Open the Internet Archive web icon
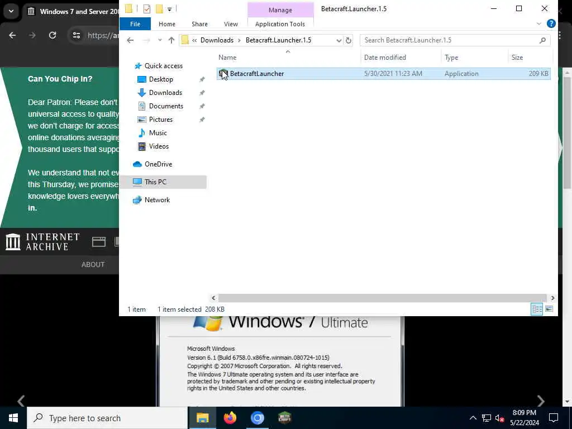572x429 pixels. (98, 242)
